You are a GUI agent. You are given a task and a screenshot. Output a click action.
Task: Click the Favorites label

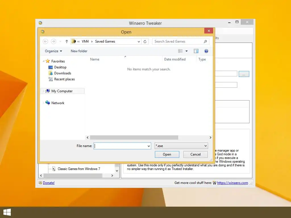point(58,61)
